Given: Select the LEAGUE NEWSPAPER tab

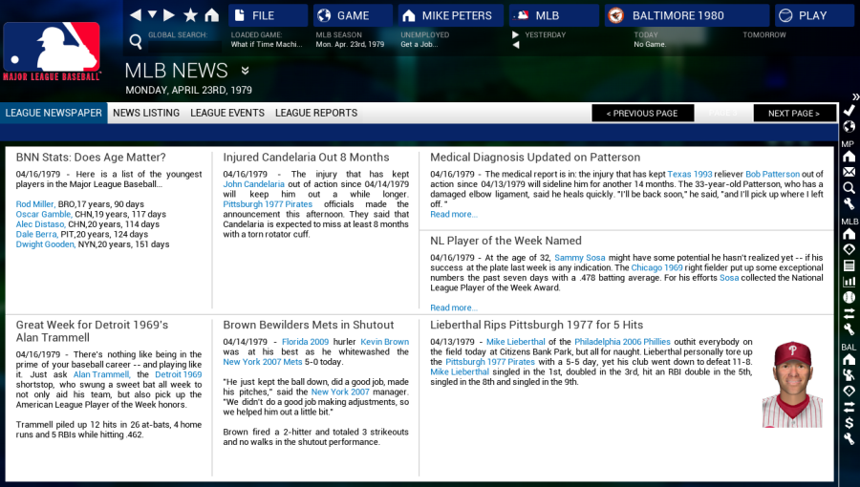Looking at the screenshot, I should click(x=54, y=113).
